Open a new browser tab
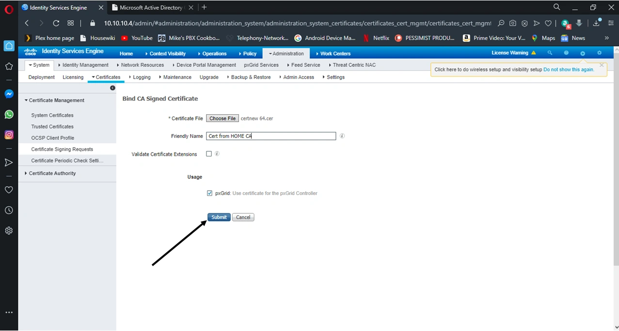Viewport: 619px width, 331px height. [204, 7]
